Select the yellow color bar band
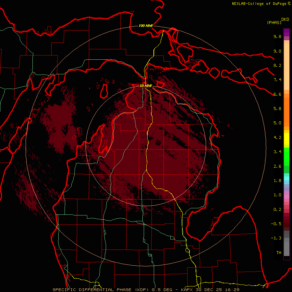 286,139
